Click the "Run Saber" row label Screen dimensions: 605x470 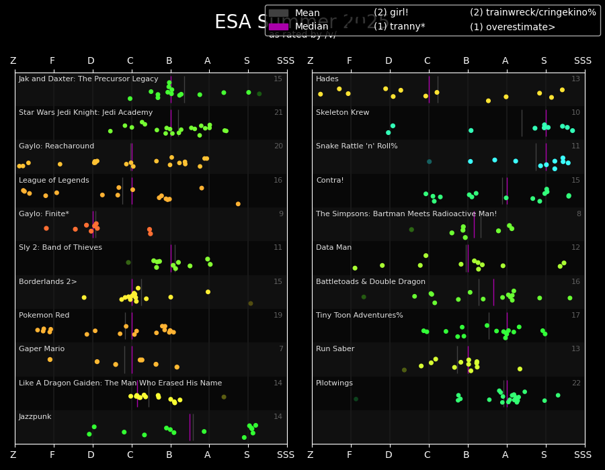point(335,348)
